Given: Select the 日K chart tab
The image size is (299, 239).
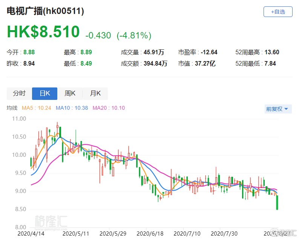Looking at the screenshot, I should (44, 93).
